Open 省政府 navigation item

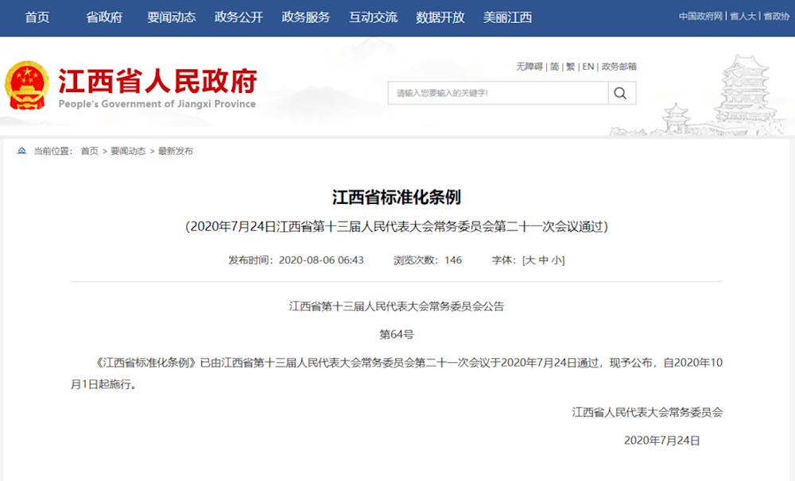tap(104, 17)
